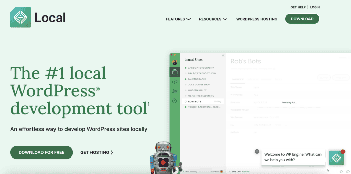Dismiss the WP Engine chat message
The image size is (351, 174).
[257, 152]
